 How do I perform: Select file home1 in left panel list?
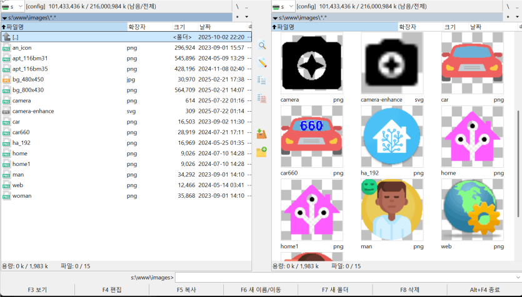(x=126, y=164)
